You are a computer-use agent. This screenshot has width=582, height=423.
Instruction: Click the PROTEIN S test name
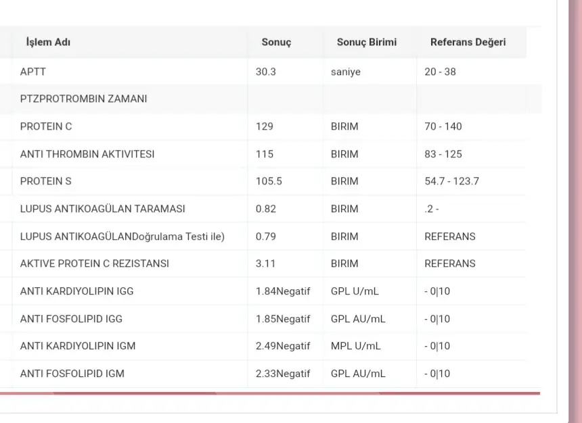point(45,181)
